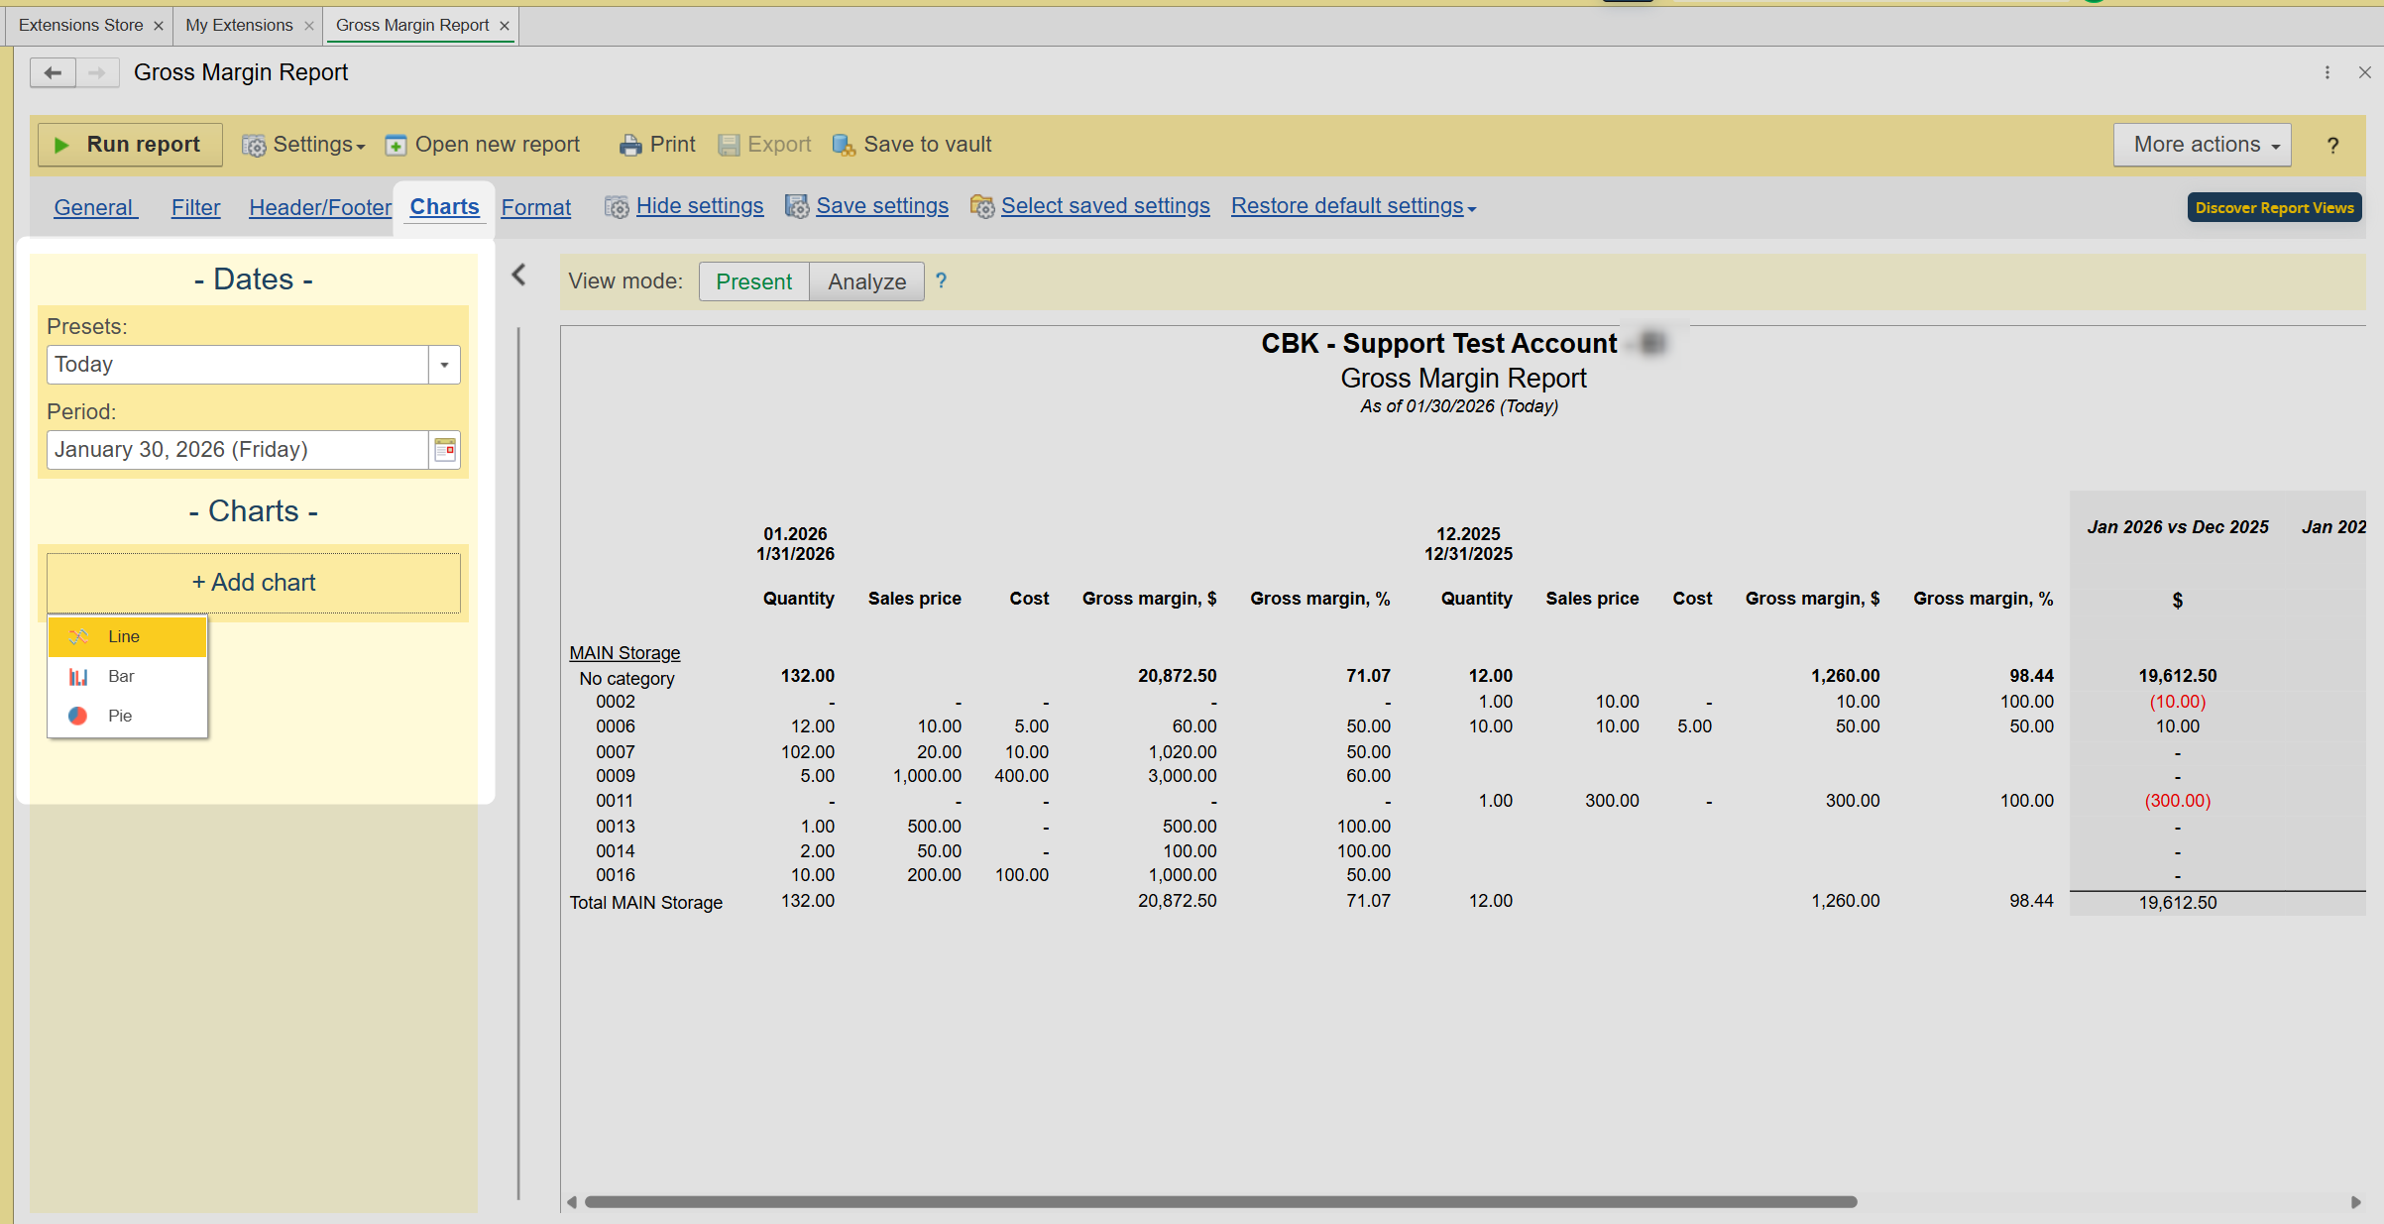The width and height of the screenshot is (2384, 1224).
Task: Click the Hide settings link
Action: pos(699,206)
